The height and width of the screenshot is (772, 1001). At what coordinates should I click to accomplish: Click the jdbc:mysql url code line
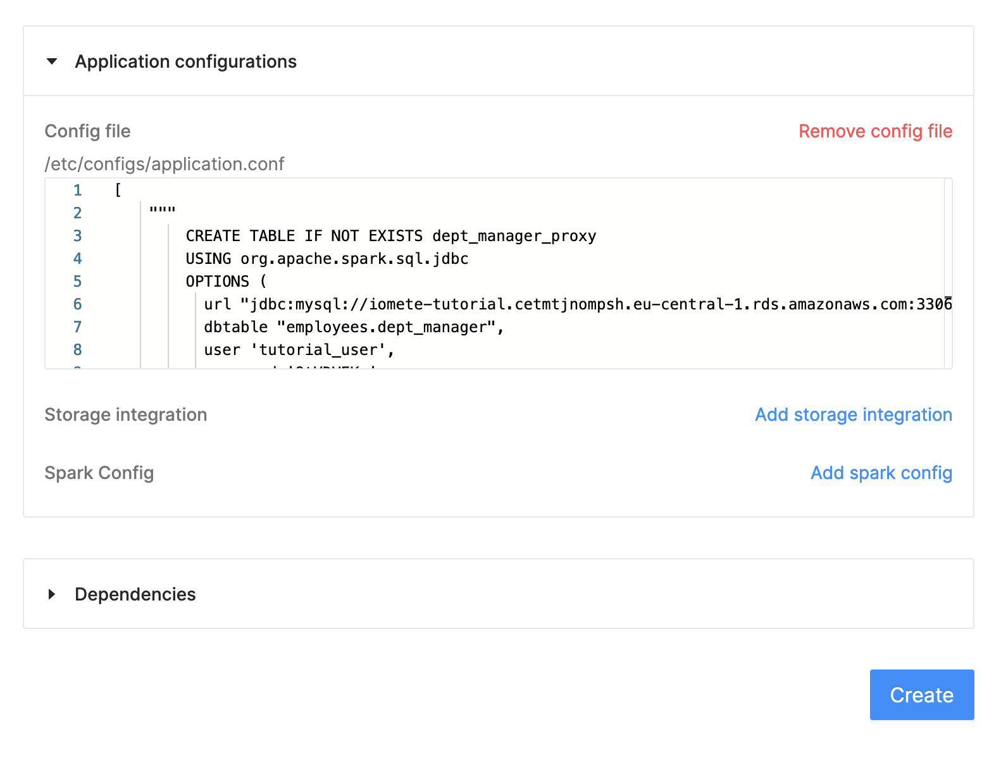[x=578, y=304]
